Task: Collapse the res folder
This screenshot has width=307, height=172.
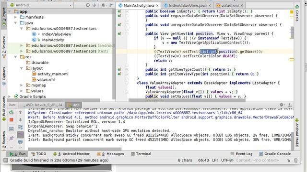Action: [x=15, y=57]
